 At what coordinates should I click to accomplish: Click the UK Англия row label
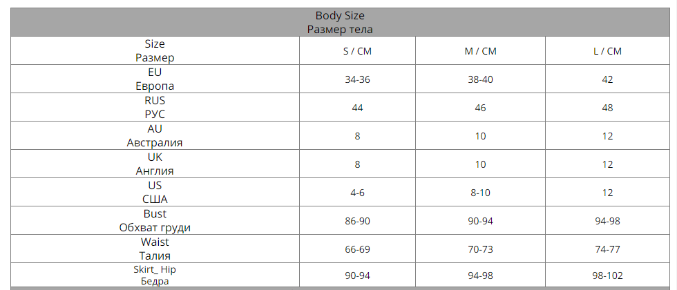[x=155, y=164]
